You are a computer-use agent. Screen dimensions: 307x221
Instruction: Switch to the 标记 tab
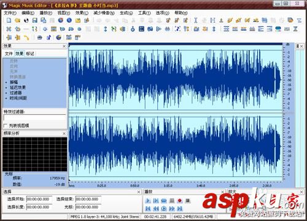30,53
